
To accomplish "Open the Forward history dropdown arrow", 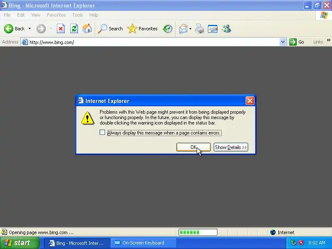I will click(x=51, y=29).
